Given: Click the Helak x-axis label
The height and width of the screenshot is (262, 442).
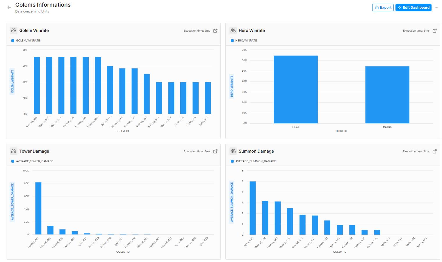Looking at the screenshot, I should coord(296,127).
